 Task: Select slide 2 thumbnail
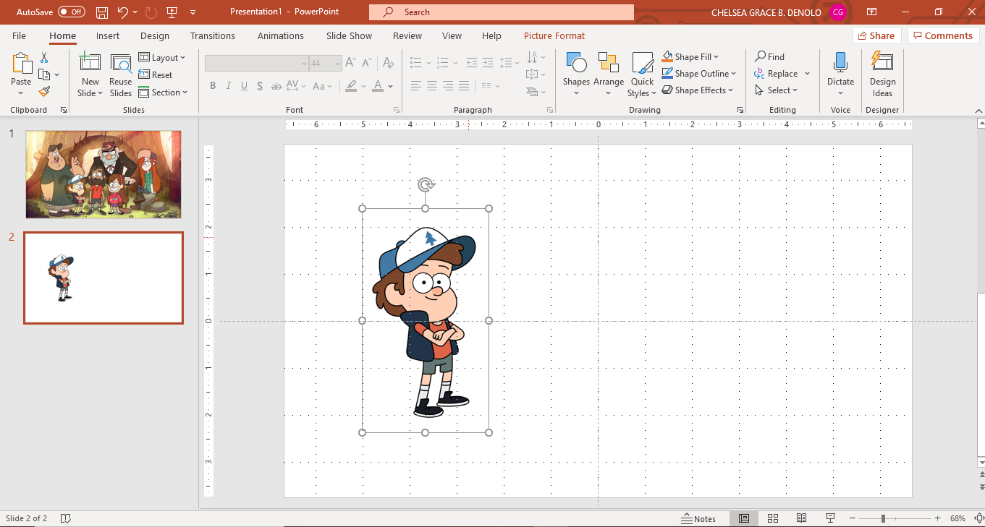tap(103, 278)
